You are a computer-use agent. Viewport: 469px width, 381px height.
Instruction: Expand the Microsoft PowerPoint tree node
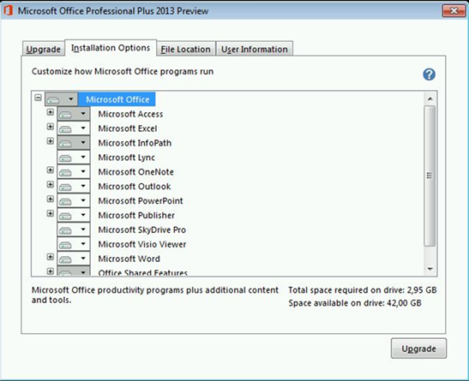point(51,199)
